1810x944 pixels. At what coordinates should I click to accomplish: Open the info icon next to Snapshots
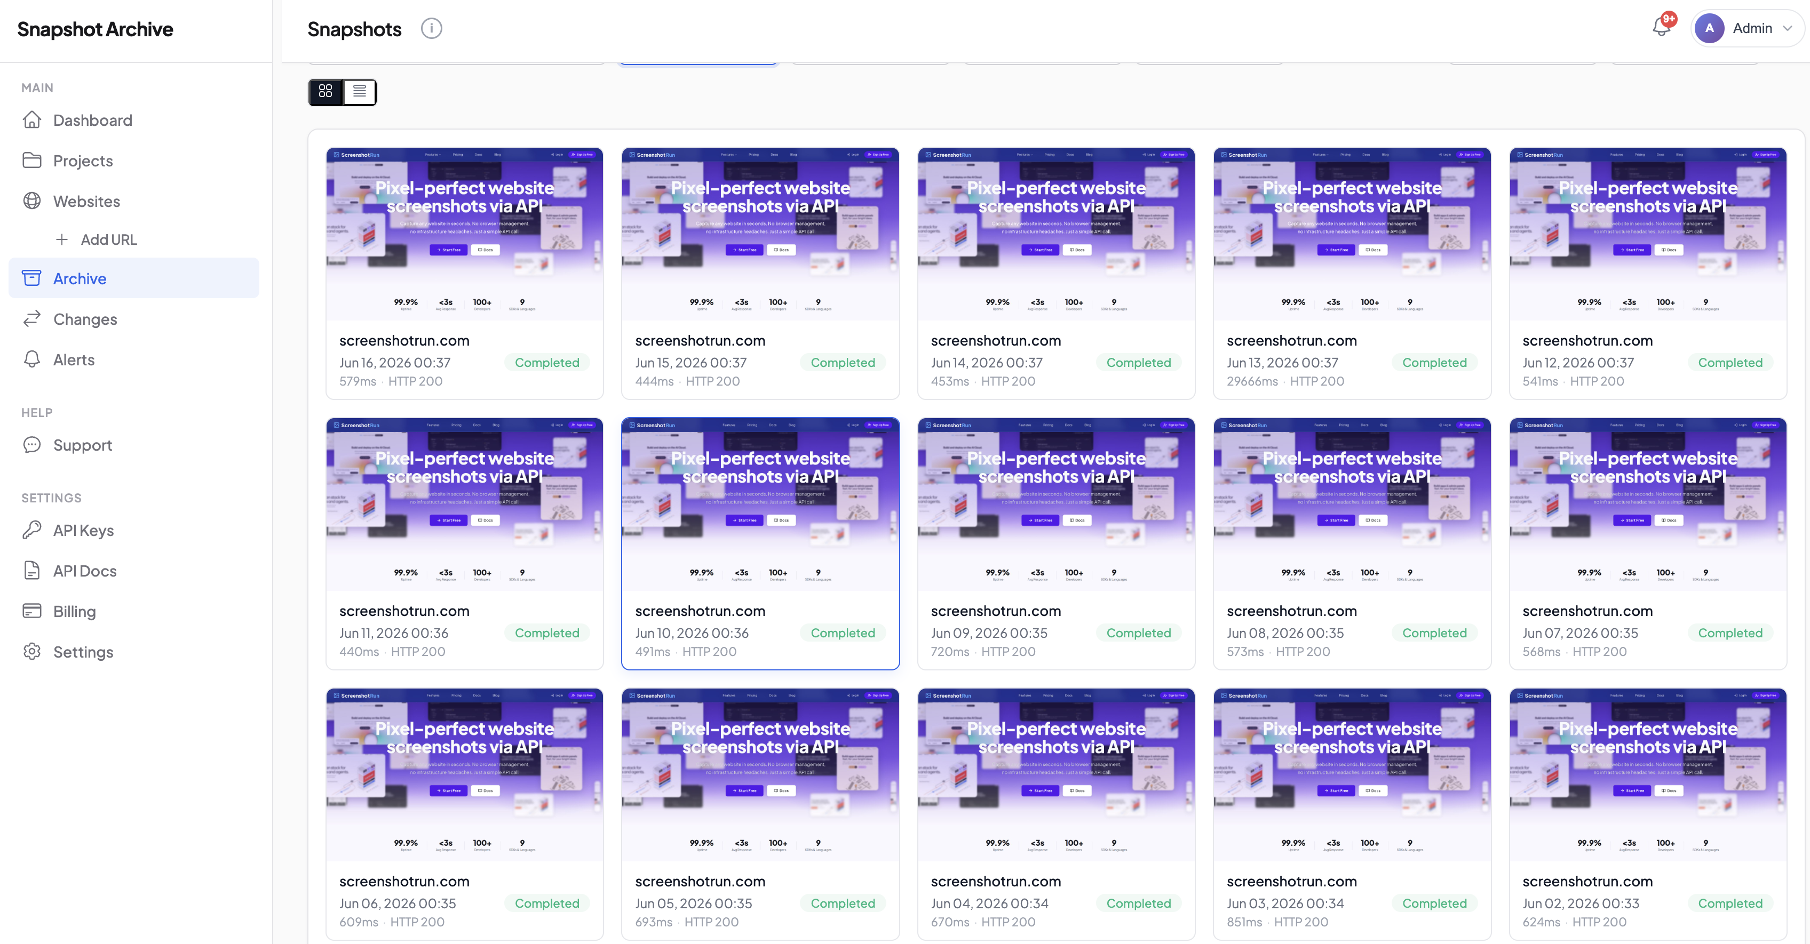(431, 29)
